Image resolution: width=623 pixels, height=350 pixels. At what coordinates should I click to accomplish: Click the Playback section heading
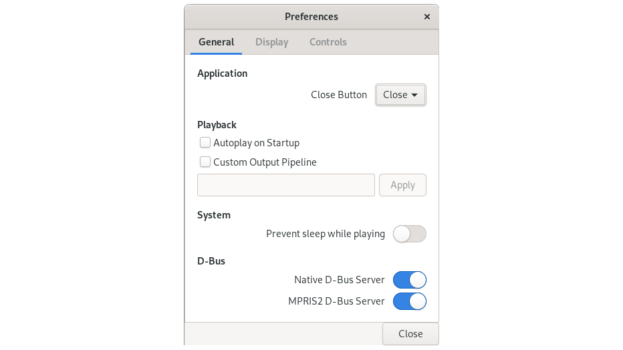click(217, 125)
